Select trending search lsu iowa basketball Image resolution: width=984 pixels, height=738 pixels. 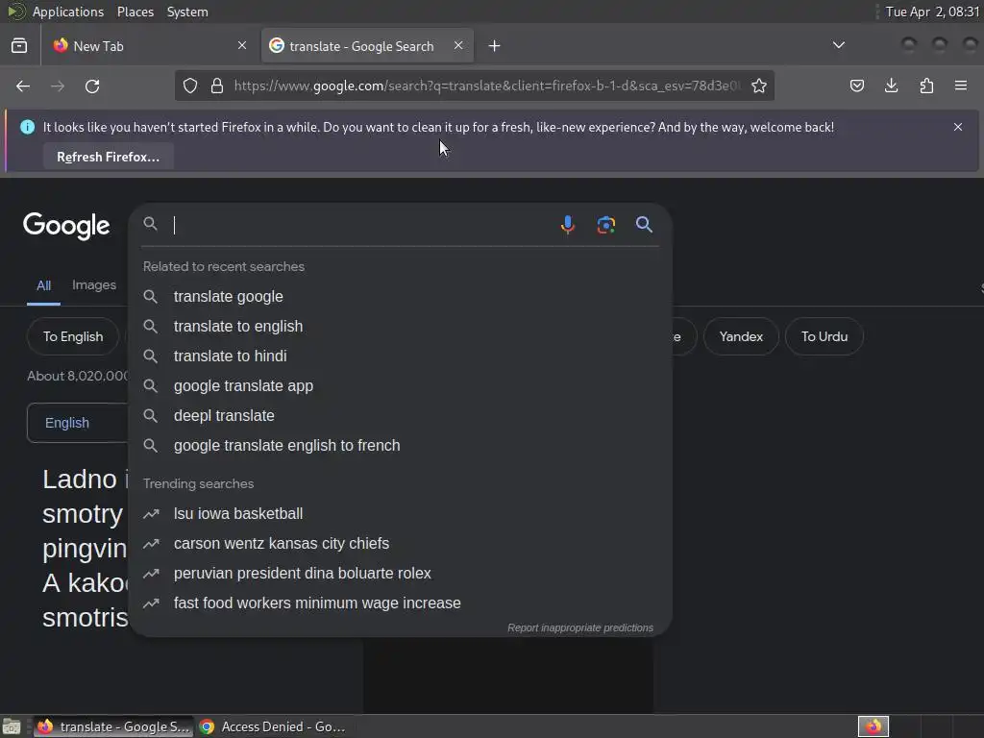(401, 514)
